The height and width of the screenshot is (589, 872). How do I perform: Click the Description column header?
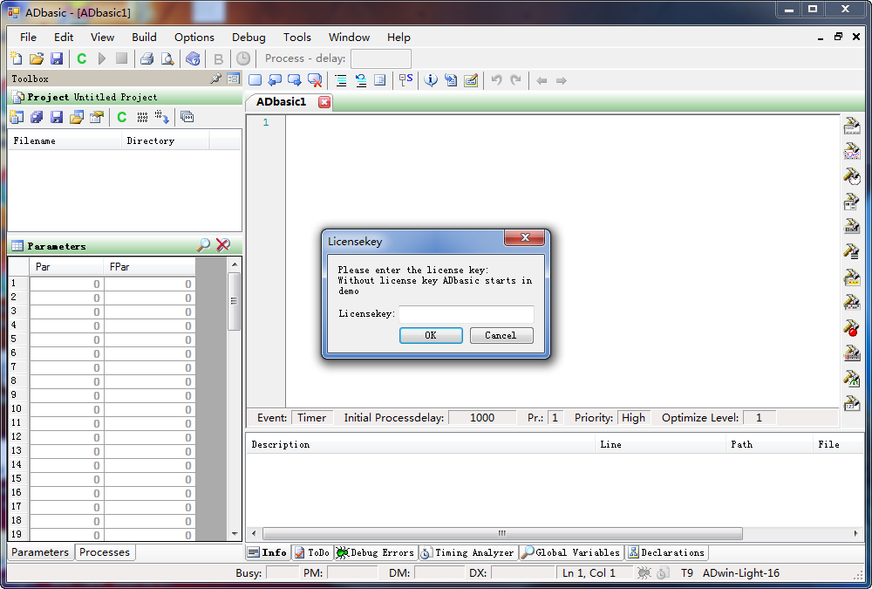(420, 444)
